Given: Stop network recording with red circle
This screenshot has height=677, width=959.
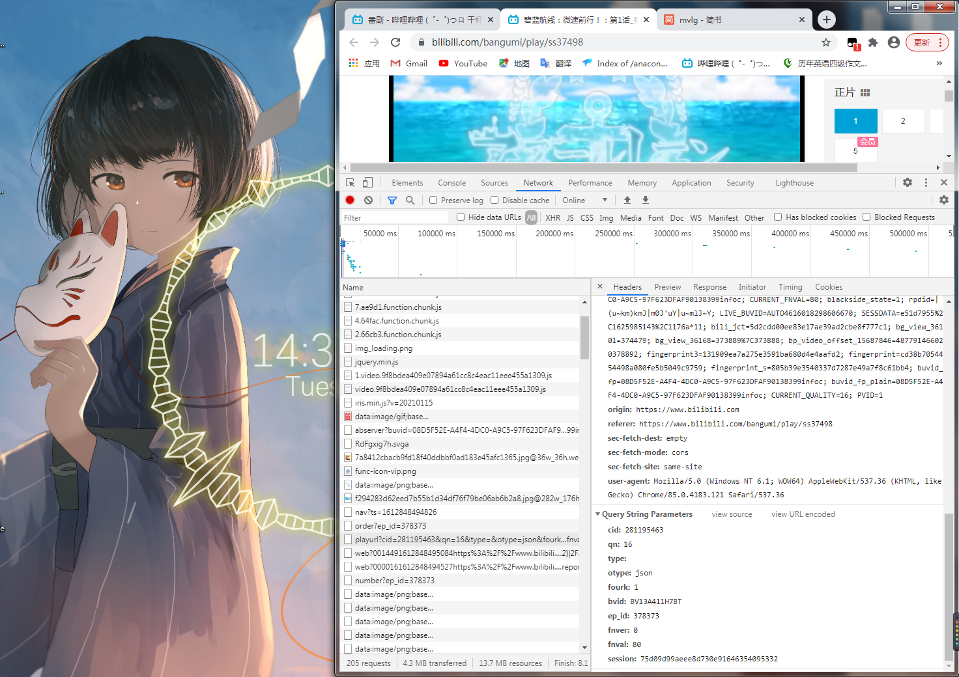Looking at the screenshot, I should [x=350, y=200].
